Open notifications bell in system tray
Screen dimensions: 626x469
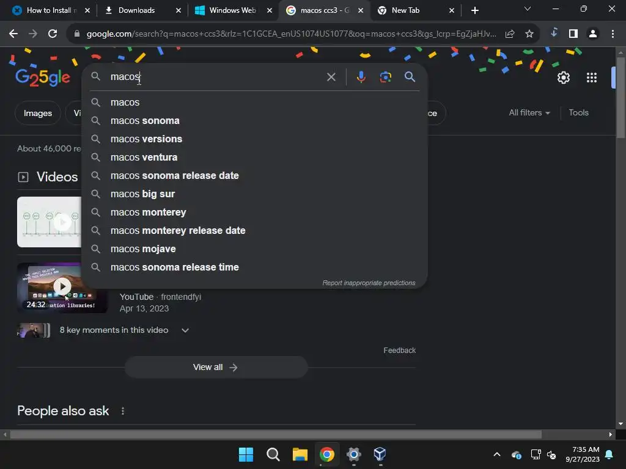tap(609, 454)
